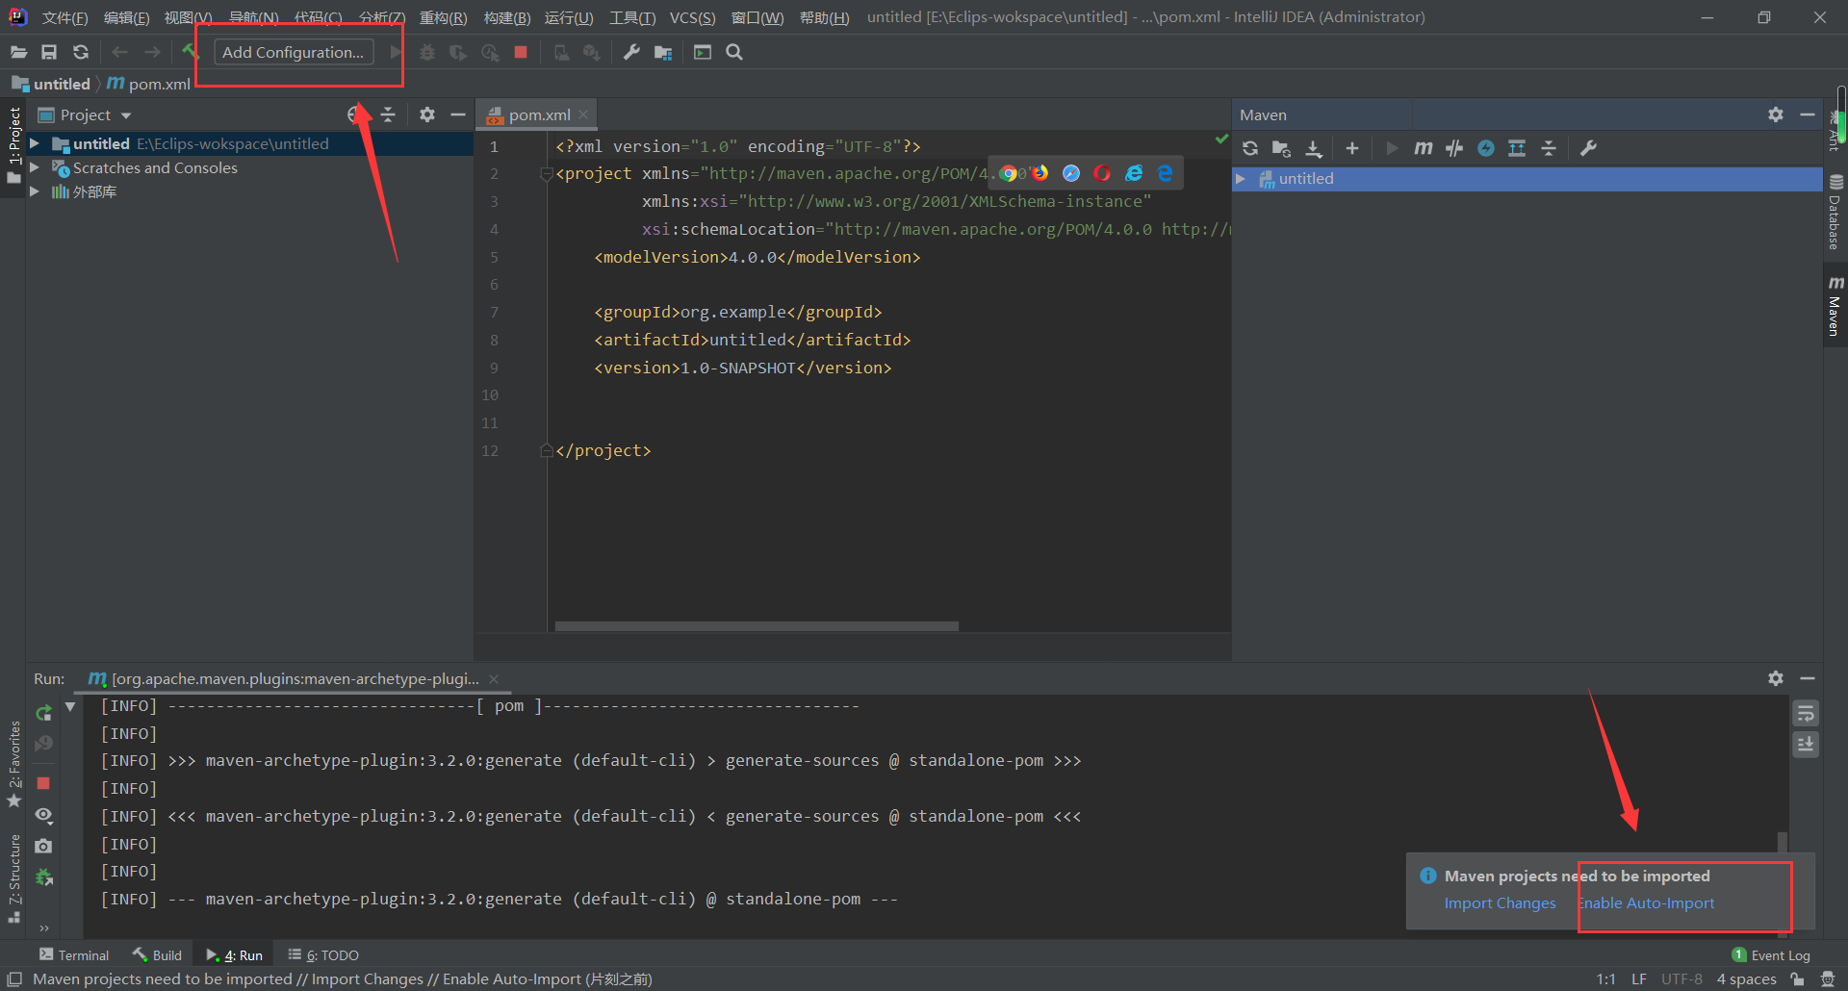Open the VCS(S) menu
Viewport: 1848px width, 991px height.
(693, 17)
